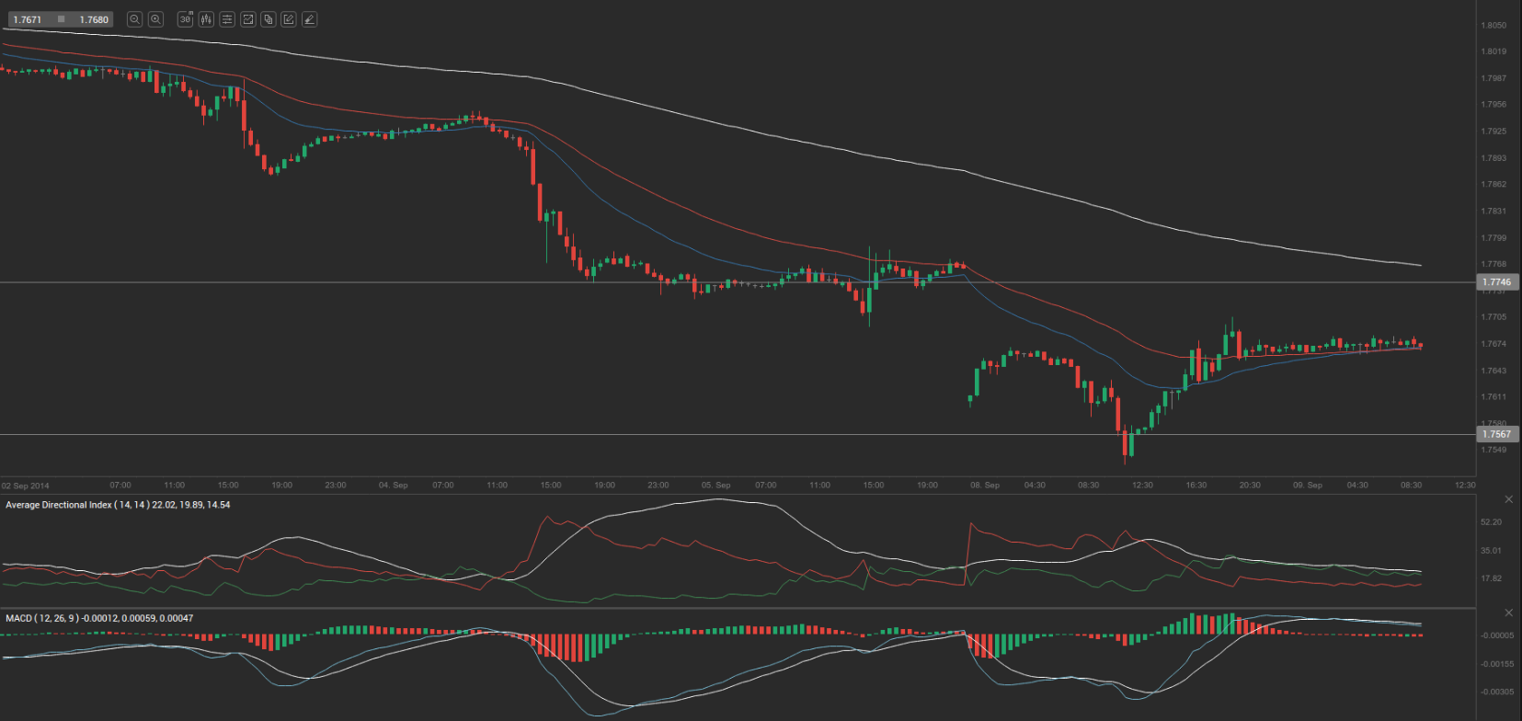Click the 1.7680 buy price button

[x=94, y=19]
